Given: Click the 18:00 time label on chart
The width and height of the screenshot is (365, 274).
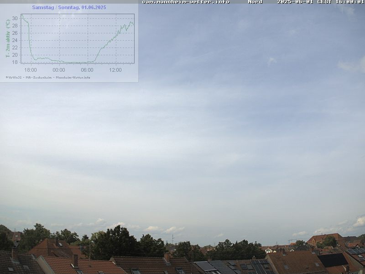Looking at the screenshot, I should pyautogui.click(x=31, y=70).
